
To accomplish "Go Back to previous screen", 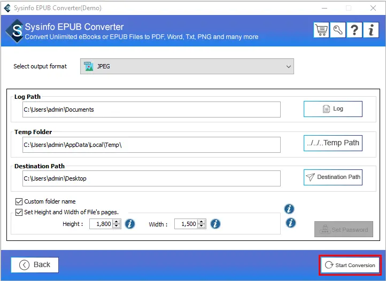I will [35, 265].
